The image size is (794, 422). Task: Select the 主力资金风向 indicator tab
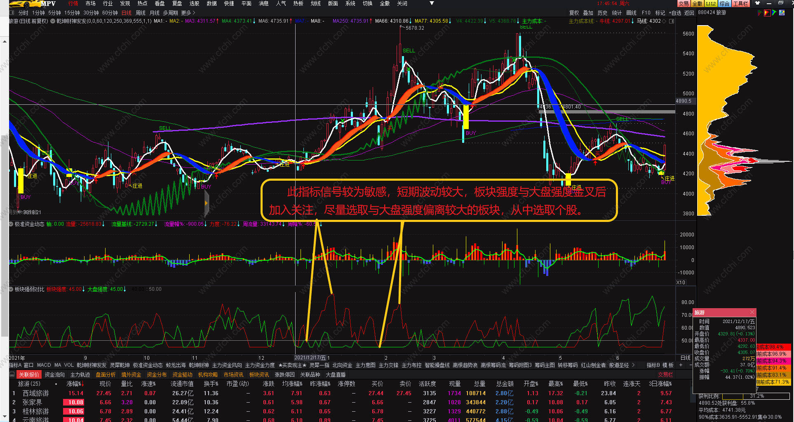coord(227,365)
